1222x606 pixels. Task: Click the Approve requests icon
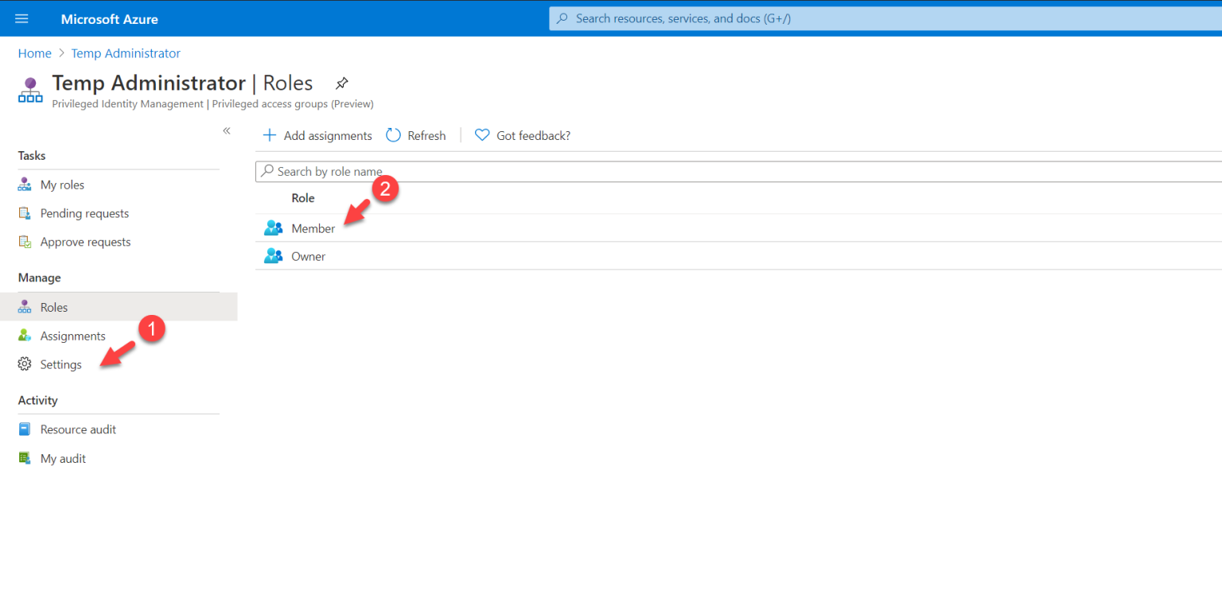click(x=25, y=241)
